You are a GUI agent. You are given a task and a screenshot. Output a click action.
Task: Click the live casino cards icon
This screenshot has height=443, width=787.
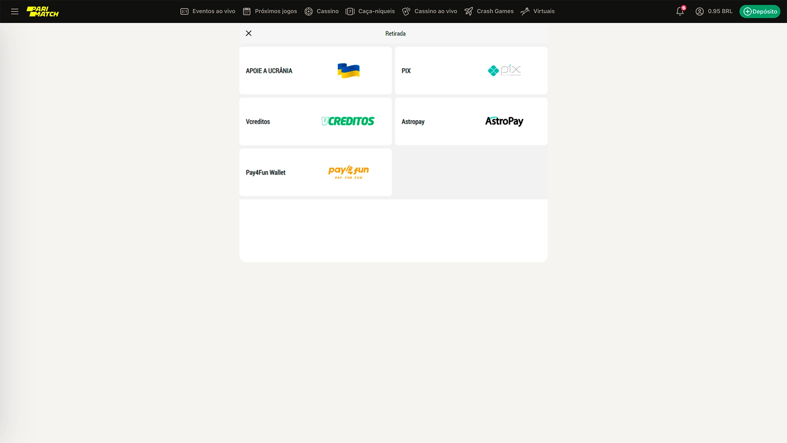(406, 11)
